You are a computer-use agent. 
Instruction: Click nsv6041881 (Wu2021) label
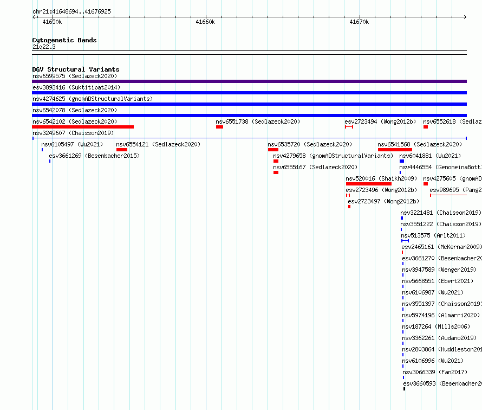pos(430,156)
